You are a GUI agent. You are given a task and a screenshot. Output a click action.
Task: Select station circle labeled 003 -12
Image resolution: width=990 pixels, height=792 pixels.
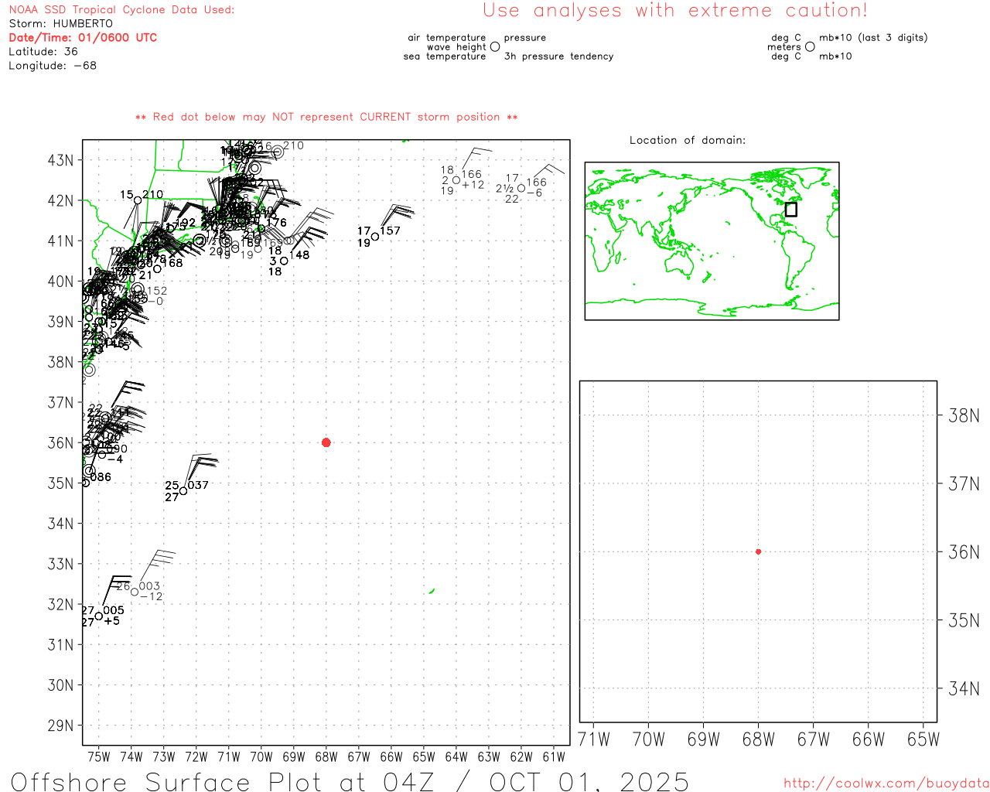135,592
